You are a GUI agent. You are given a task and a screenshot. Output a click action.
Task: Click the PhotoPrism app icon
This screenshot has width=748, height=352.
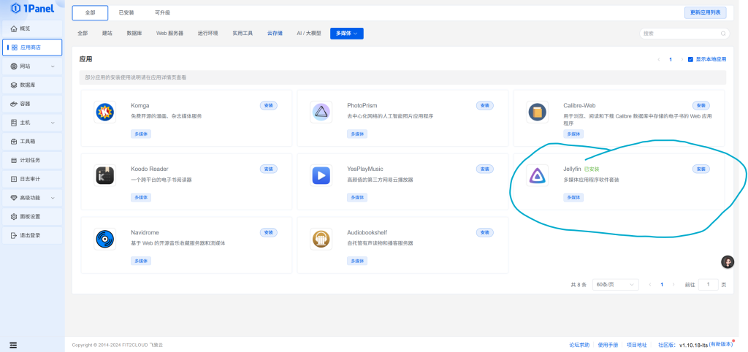pyautogui.click(x=321, y=112)
